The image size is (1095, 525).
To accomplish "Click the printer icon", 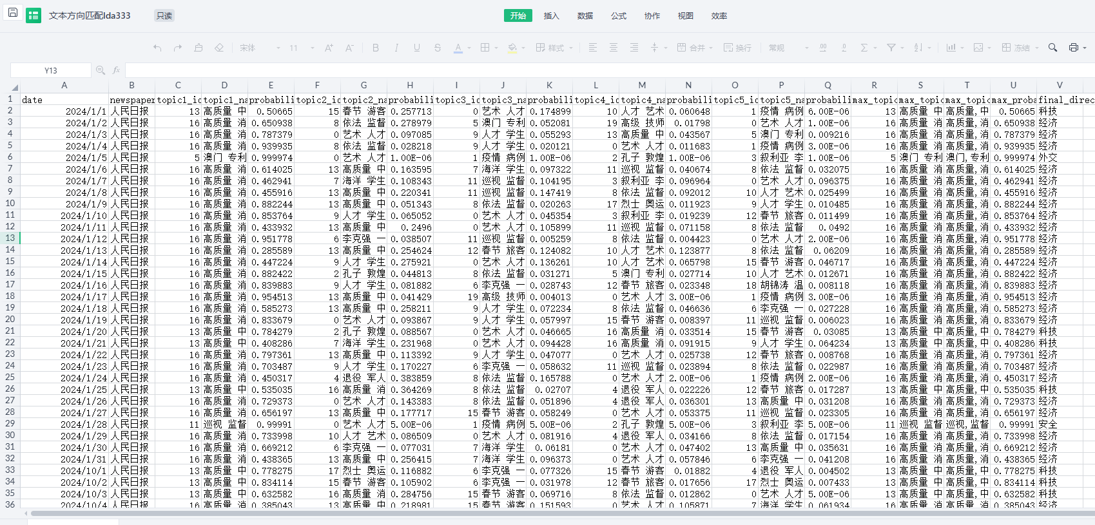I will coord(1073,48).
